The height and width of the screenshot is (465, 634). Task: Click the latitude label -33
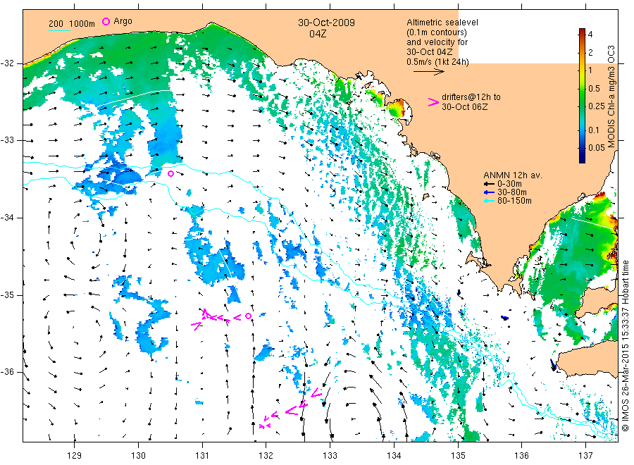8,140
